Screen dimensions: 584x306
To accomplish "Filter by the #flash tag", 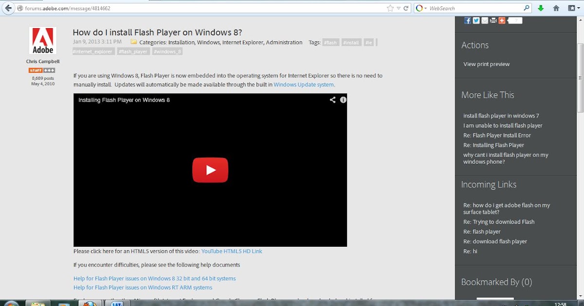I will 331,43.
